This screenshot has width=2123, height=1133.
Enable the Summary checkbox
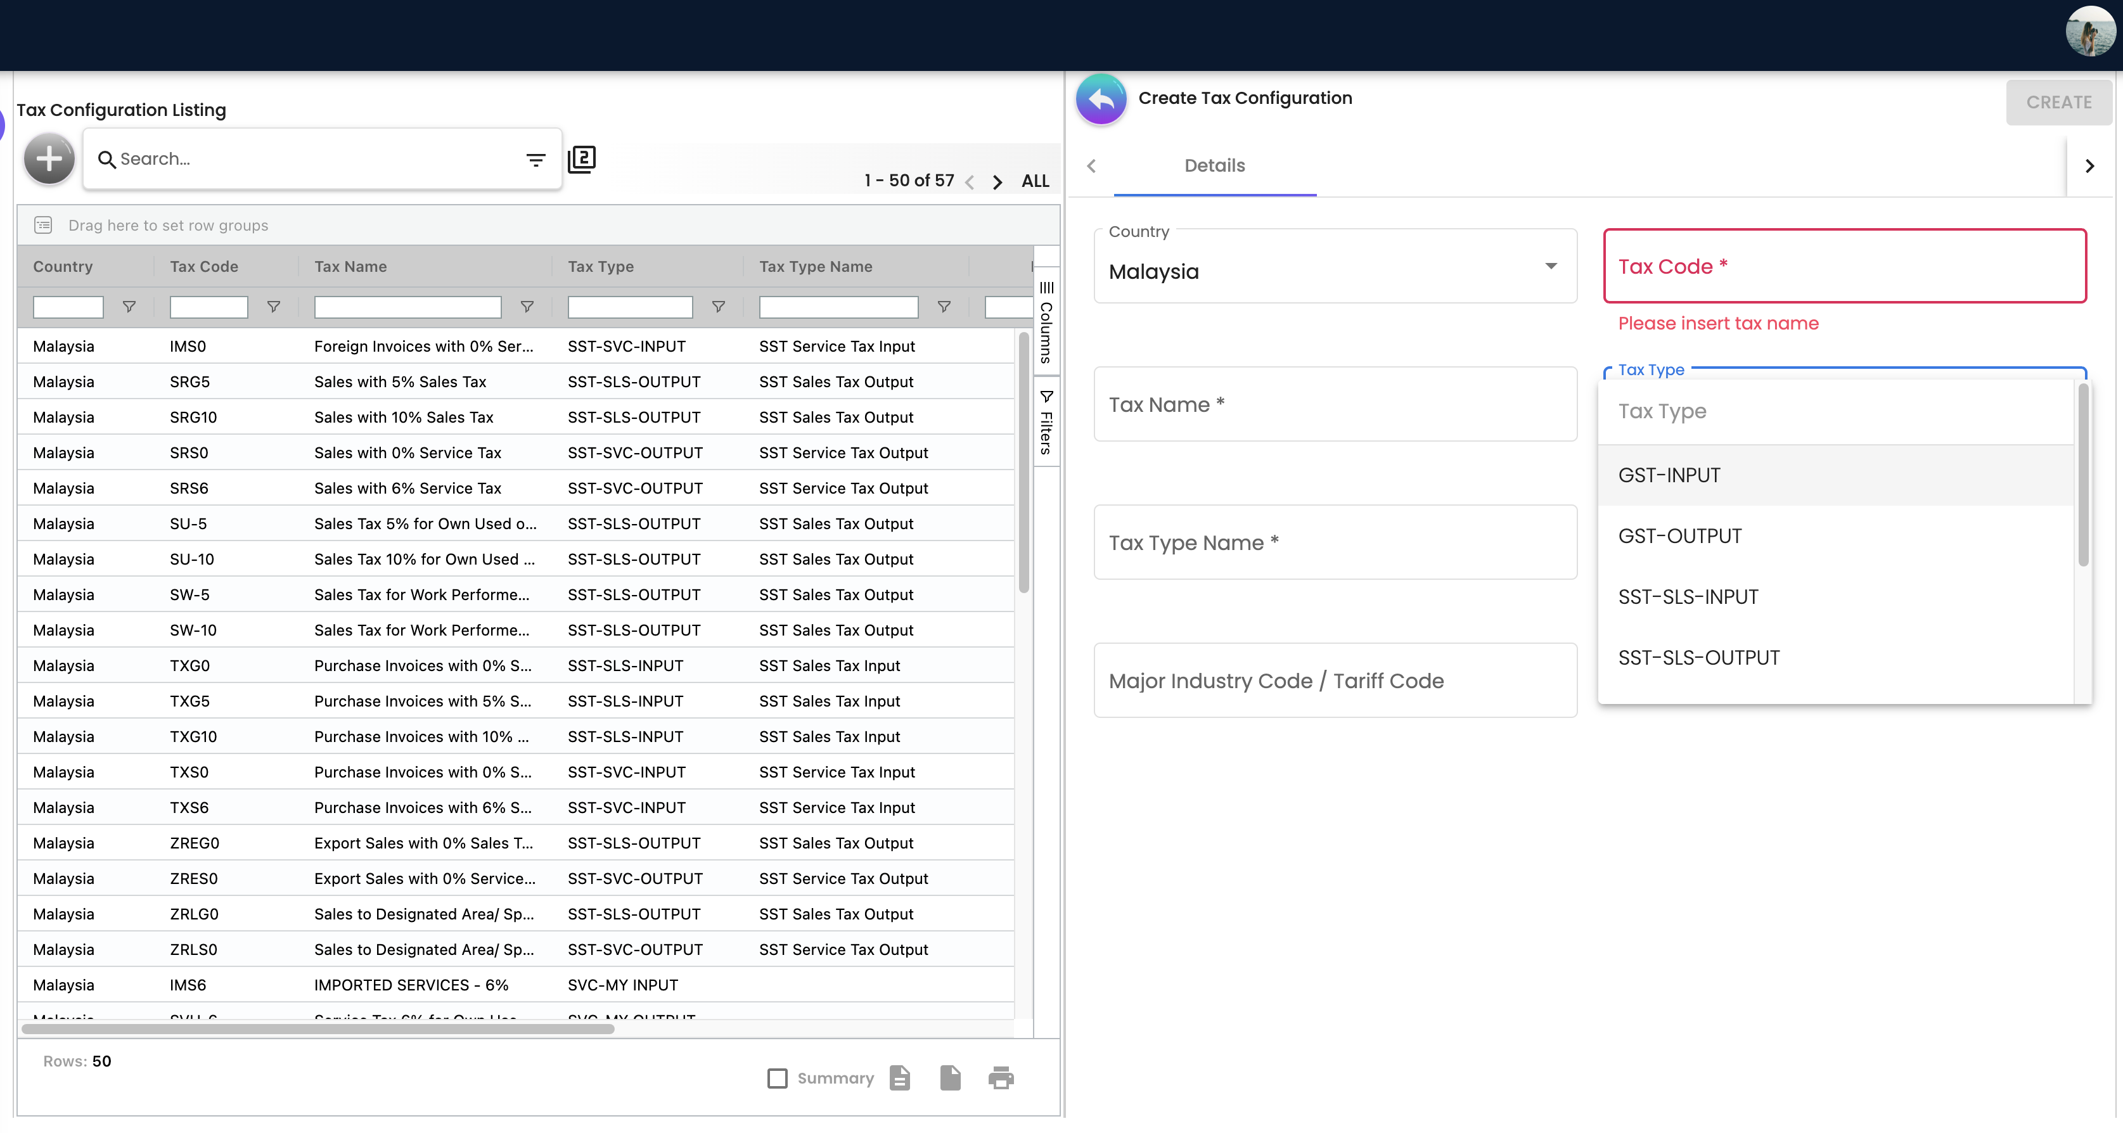coord(777,1078)
